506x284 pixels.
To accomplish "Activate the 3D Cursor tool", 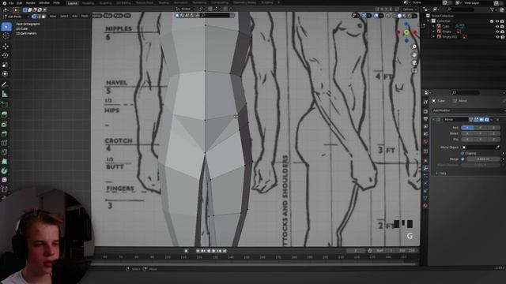I will tap(6, 36).
